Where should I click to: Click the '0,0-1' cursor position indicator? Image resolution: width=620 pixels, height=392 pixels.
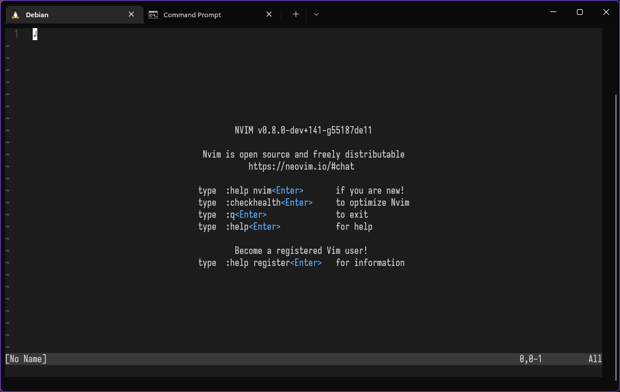point(530,359)
